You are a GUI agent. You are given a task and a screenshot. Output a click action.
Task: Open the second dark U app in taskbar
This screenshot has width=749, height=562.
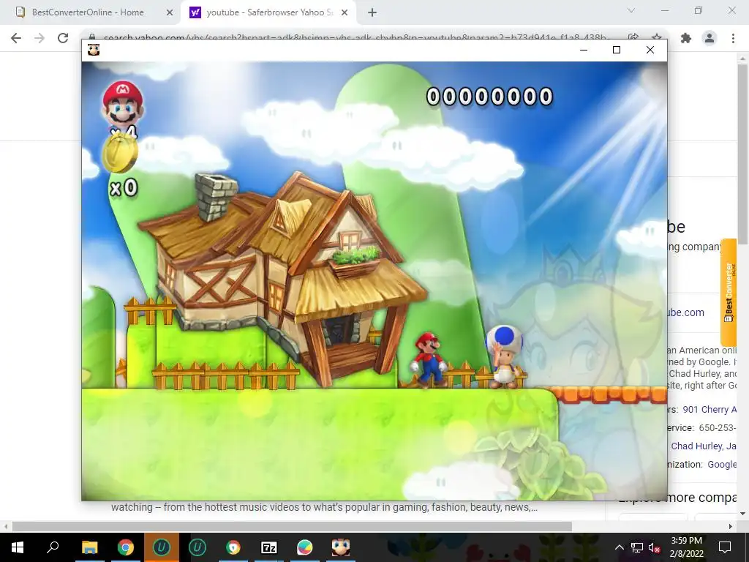197,547
